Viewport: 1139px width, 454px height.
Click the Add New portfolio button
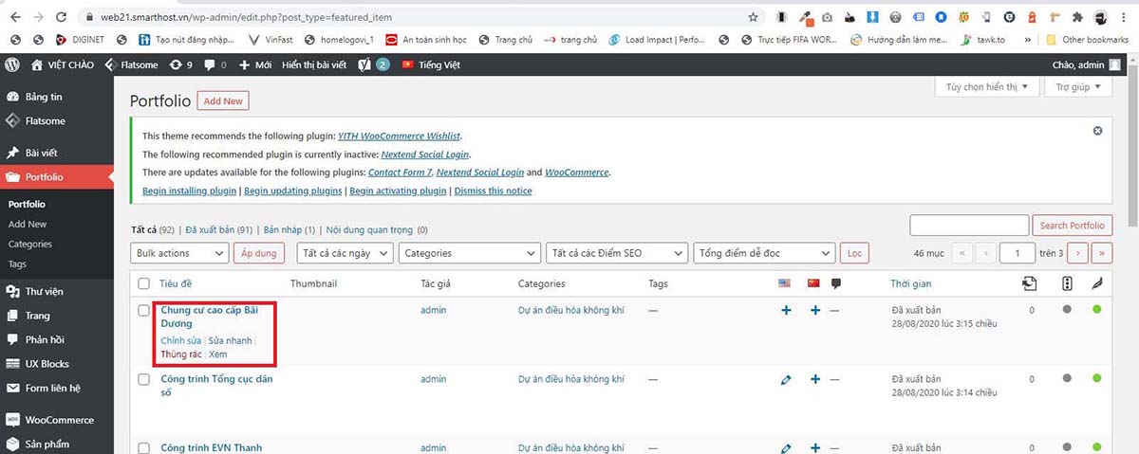click(x=223, y=101)
